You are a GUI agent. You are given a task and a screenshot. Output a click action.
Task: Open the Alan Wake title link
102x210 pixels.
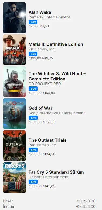(x=40, y=12)
